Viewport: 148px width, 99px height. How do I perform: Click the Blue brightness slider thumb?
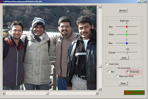(x=127, y=43)
